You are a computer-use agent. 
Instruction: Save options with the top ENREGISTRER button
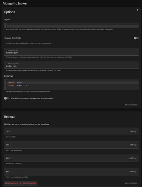[131, 105]
